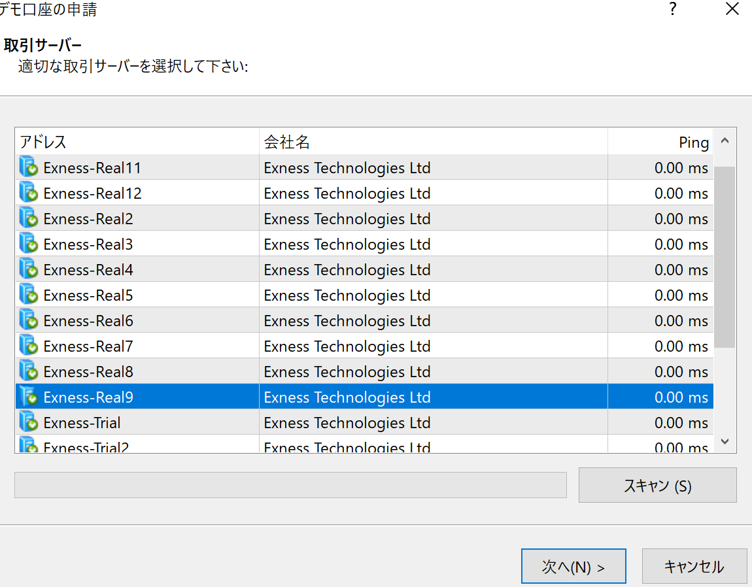Viewport: 752px width, 587px height.
Task: Select the Exness-Real6 server name
Action: click(88, 320)
